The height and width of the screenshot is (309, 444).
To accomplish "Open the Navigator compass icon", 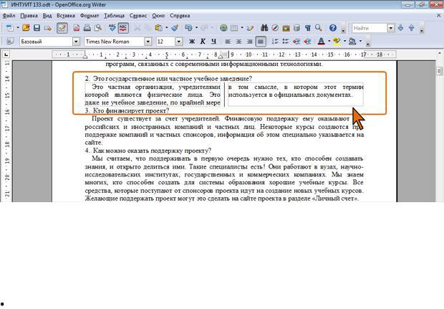I will click(275, 28).
